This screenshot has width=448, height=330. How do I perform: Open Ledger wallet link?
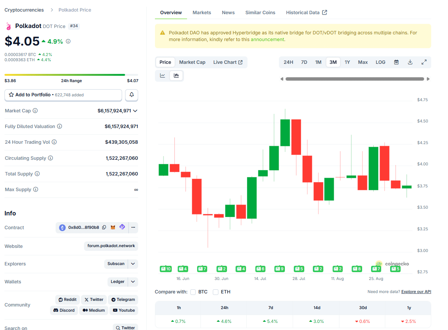tap(118, 282)
